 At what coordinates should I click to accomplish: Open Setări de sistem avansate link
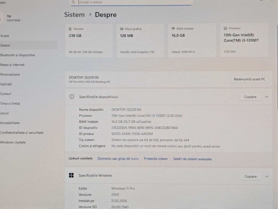[x=192, y=159]
